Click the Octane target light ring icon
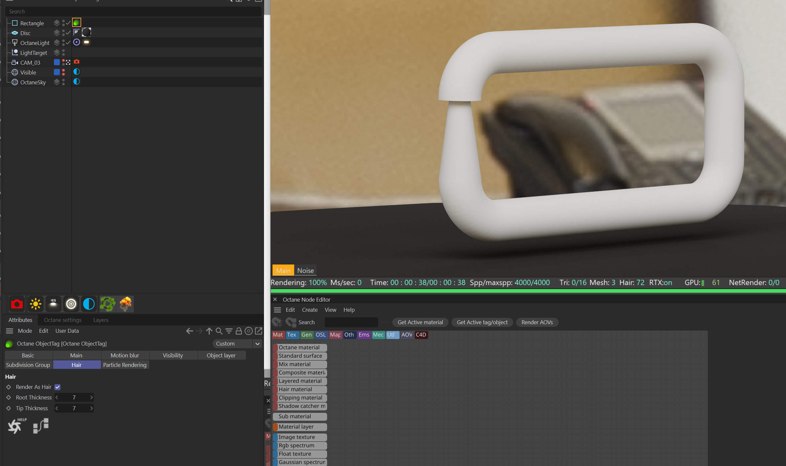This screenshot has height=466, width=786. coord(71,304)
